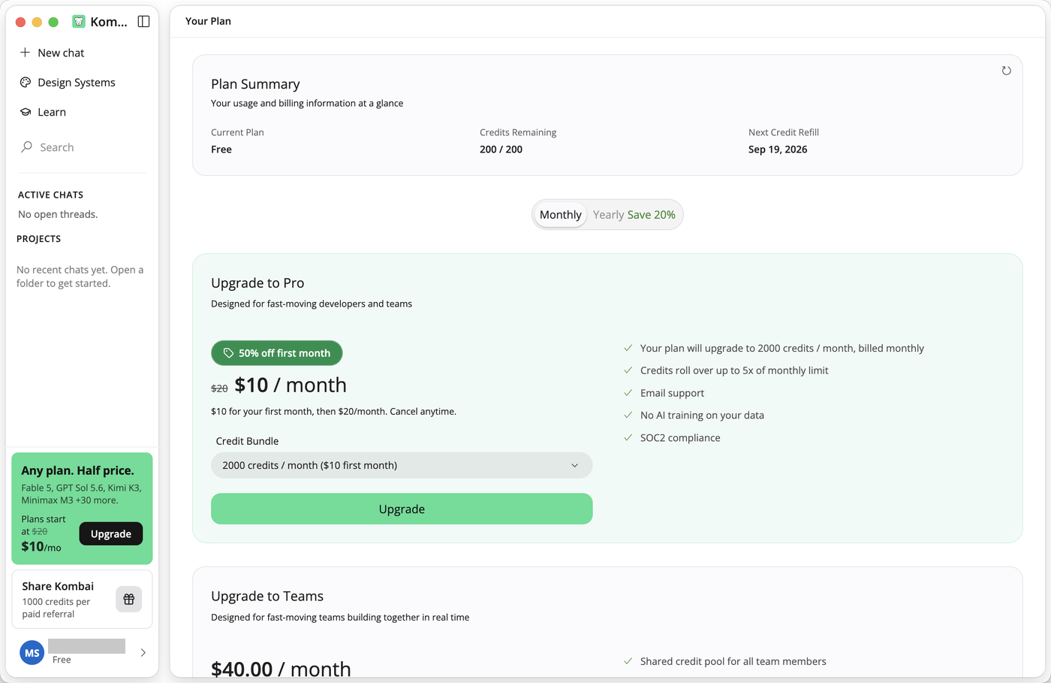Click the ACTIVE CHATS section label

(x=50, y=195)
